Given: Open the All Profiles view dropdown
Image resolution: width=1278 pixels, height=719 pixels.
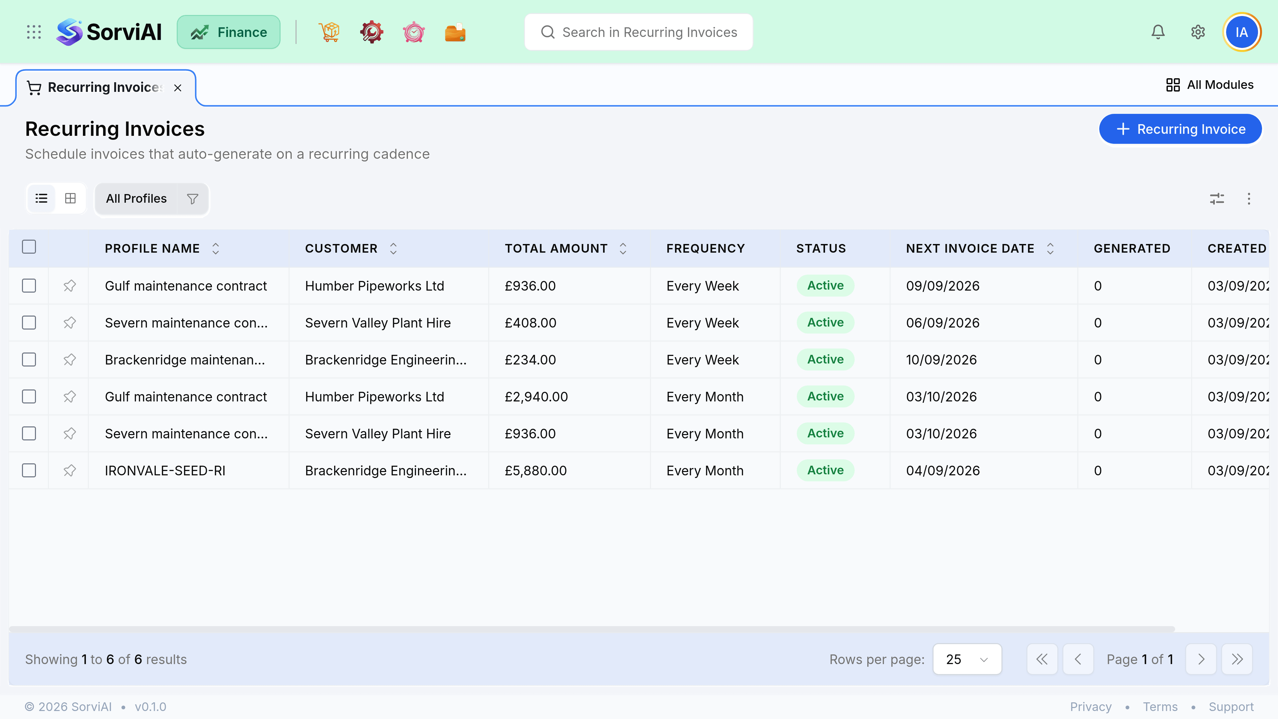Looking at the screenshot, I should pyautogui.click(x=136, y=198).
